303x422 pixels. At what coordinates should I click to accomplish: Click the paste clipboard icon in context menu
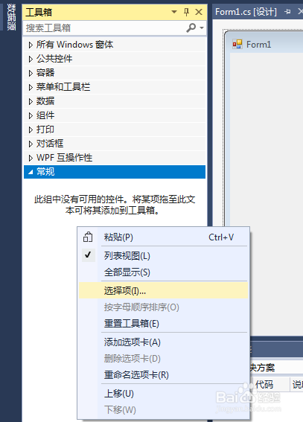click(x=88, y=237)
